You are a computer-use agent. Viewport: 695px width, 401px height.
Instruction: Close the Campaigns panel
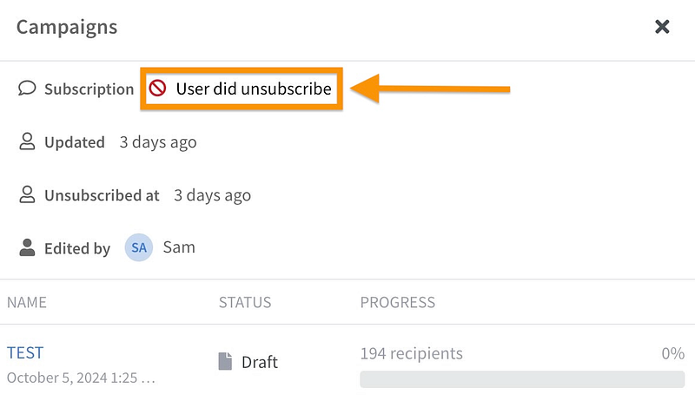coord(662,27)
